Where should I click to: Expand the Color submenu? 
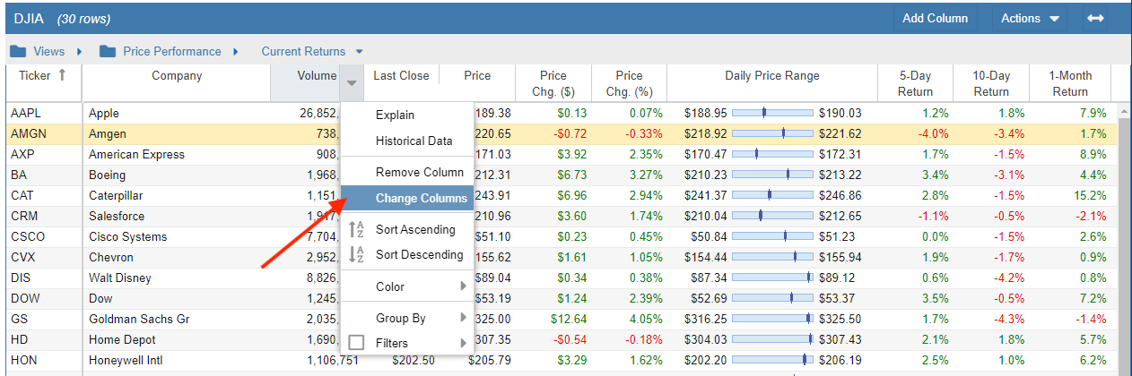[463, 286]
